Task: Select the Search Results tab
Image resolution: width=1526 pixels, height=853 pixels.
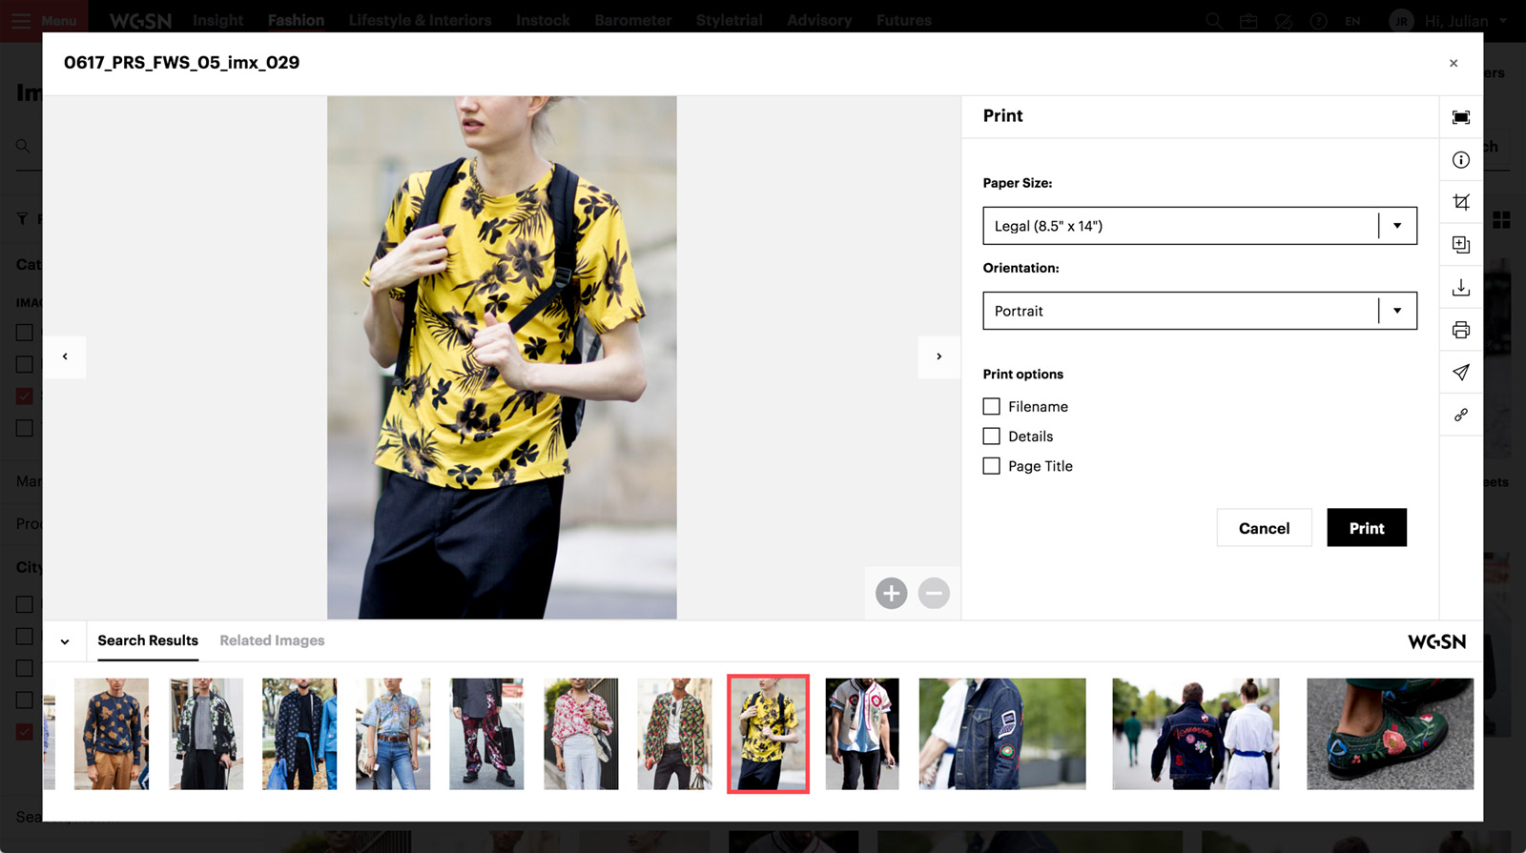Action: [148, 640]
